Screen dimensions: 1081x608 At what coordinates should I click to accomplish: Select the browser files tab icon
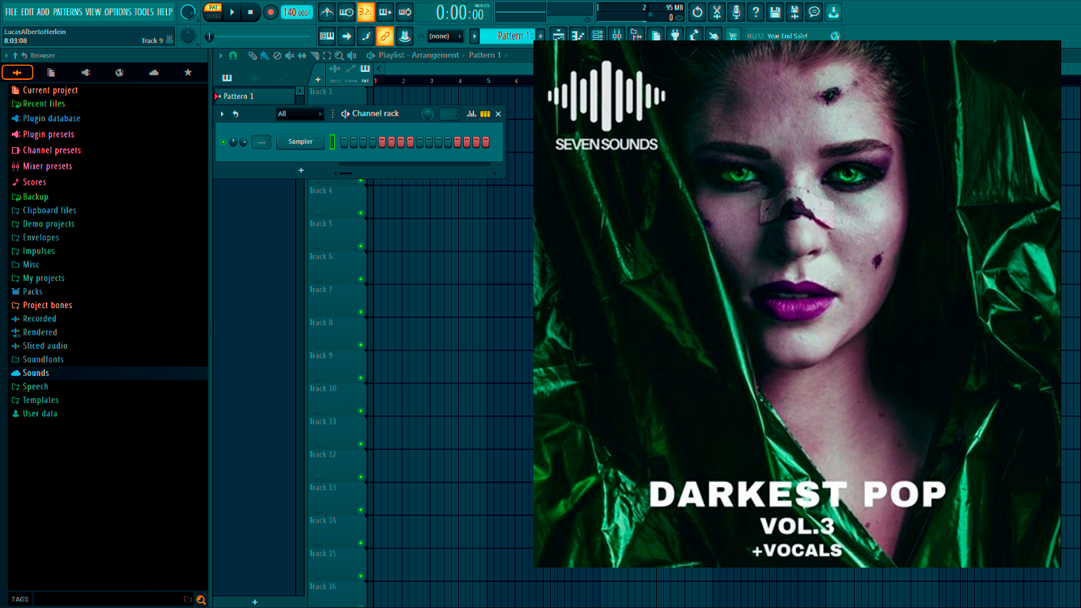(51, 73)
